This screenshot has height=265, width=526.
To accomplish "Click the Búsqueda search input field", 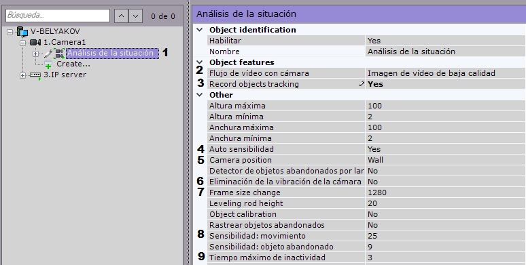I will point(58,16).
